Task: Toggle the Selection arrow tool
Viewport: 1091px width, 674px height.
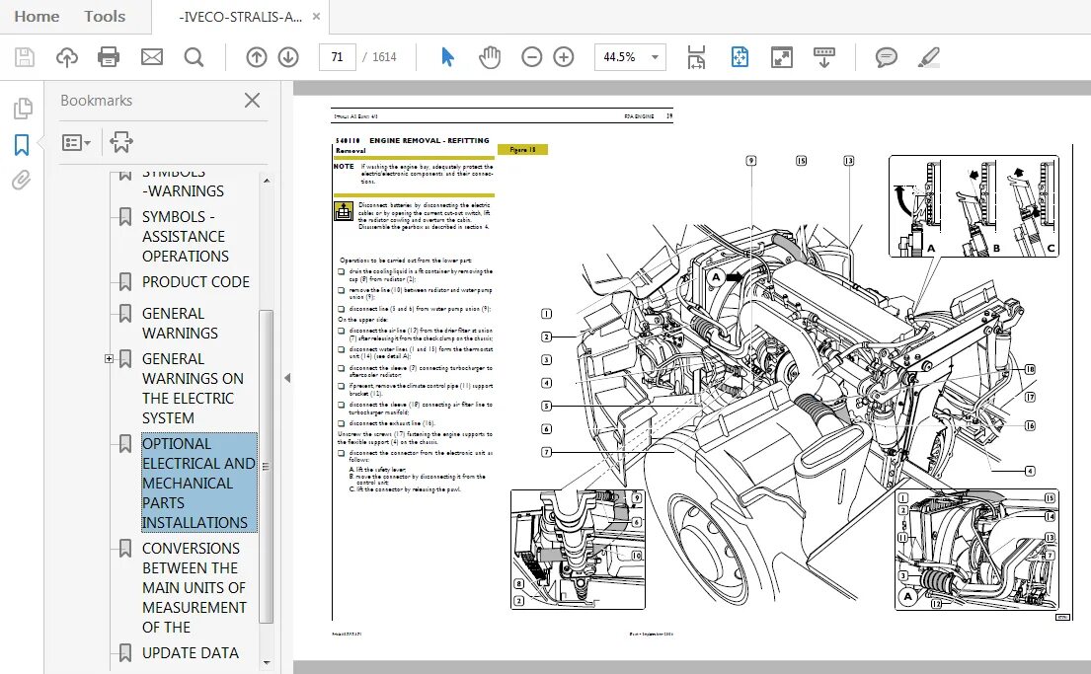Action: 447,57
